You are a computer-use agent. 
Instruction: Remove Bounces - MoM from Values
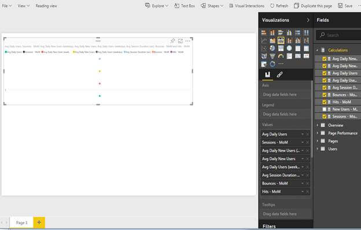(308, 184)
